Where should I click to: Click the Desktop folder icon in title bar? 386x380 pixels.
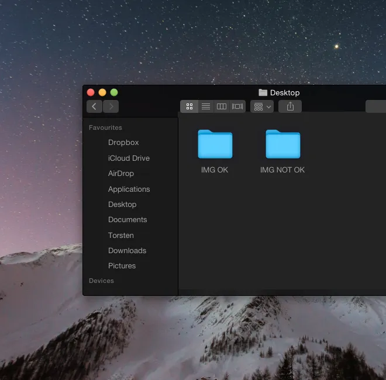pos(263,92)
